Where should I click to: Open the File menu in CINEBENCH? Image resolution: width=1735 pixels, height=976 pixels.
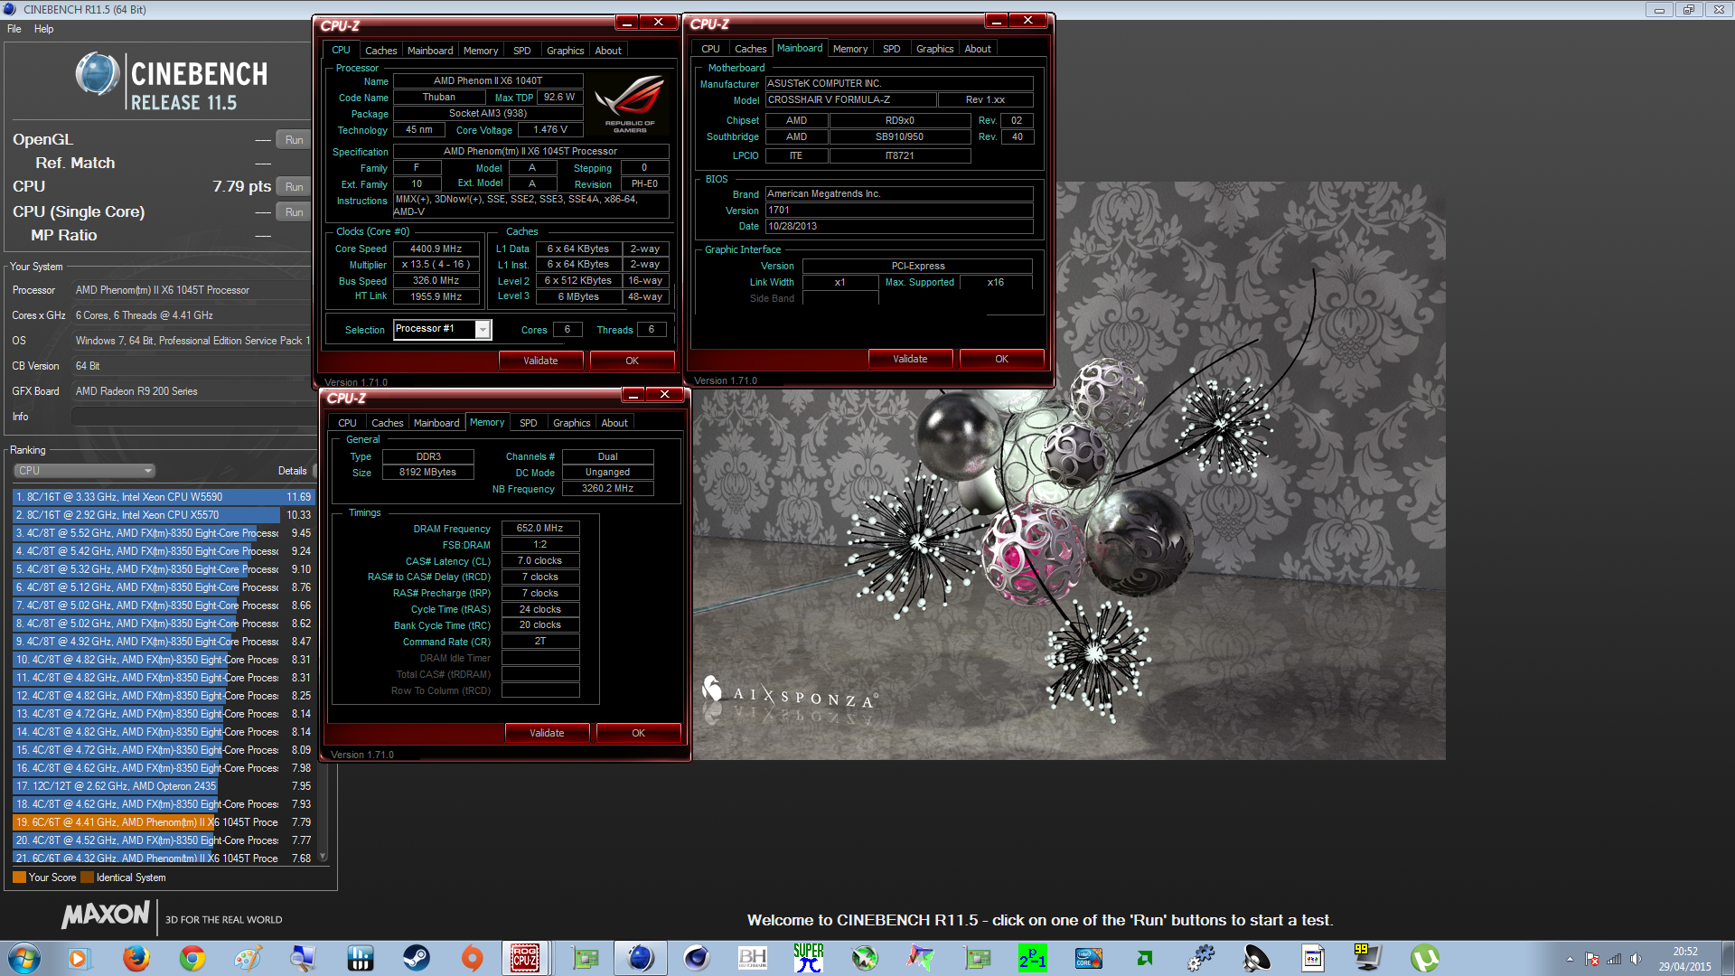click(x=14, y=29)
